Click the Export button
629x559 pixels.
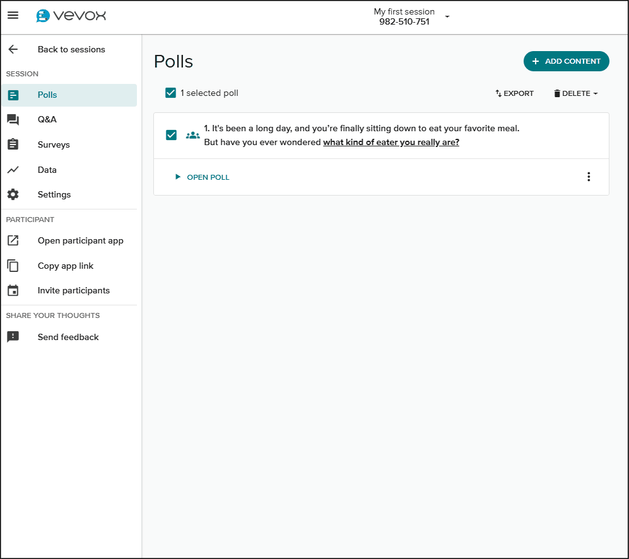click(514, 93)
